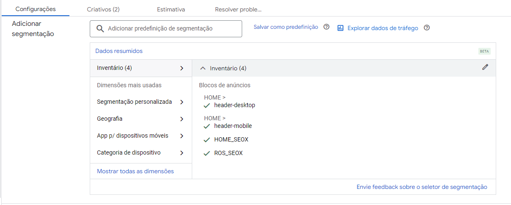This screenshot has width=511, height=205.
Task: Click the help icon beside Salvar como predefinição
Action: click(x=326, y=27)
